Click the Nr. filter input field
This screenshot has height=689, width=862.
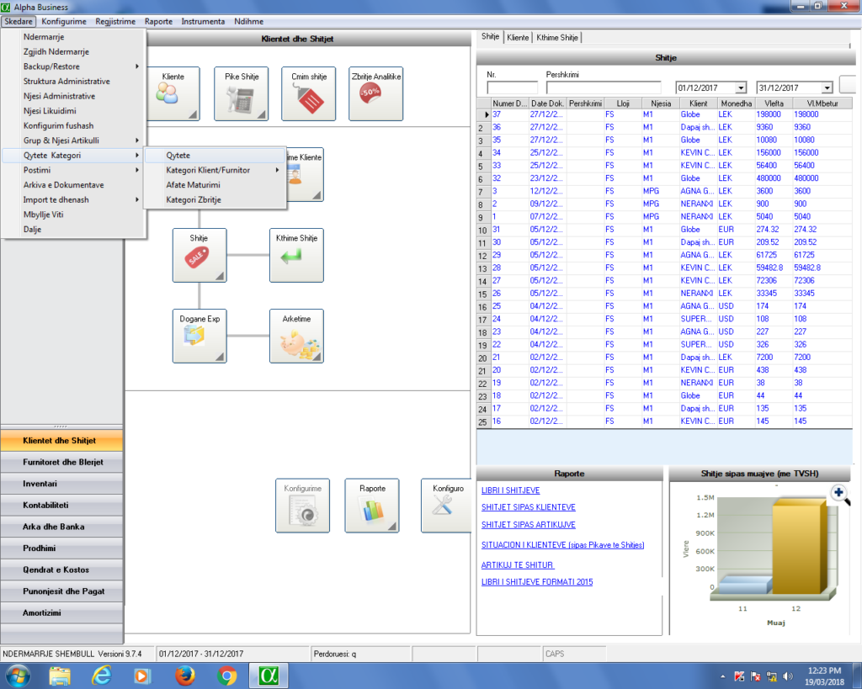(512, 87)
